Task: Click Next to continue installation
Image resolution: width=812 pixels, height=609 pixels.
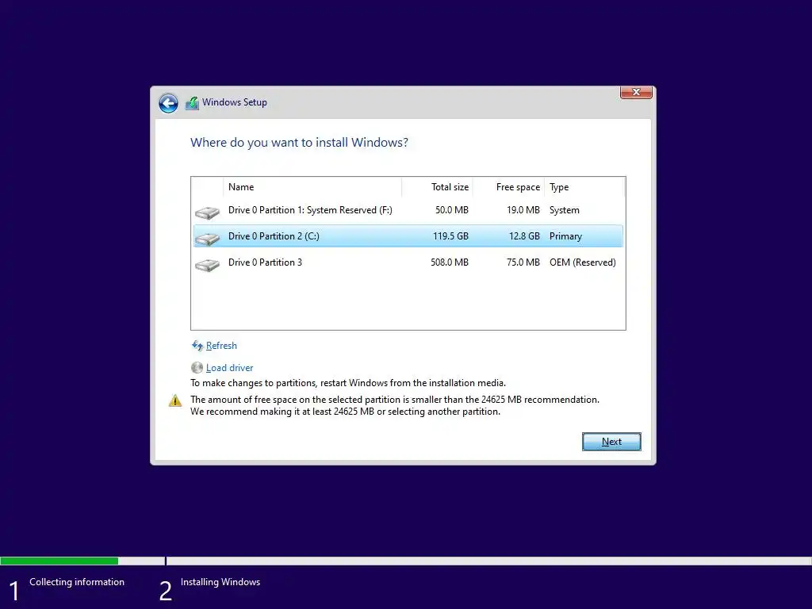Action: click(x=611, y=442)
